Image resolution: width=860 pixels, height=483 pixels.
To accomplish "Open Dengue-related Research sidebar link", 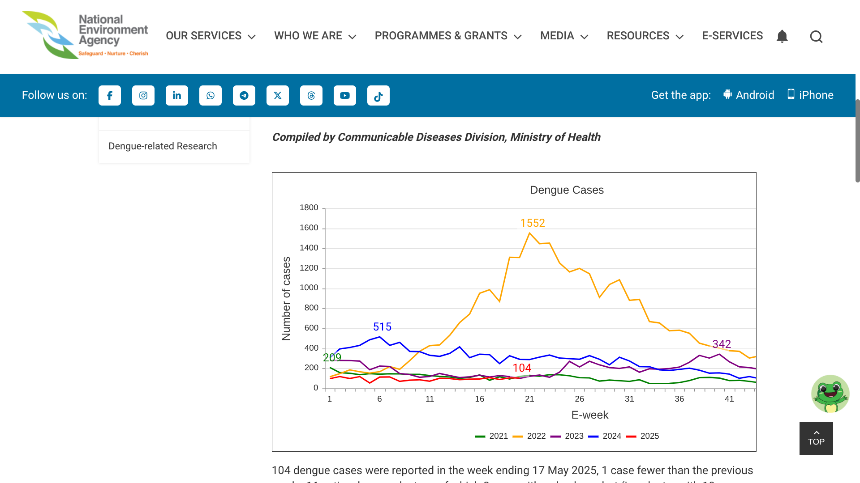I will coord(163,146).
